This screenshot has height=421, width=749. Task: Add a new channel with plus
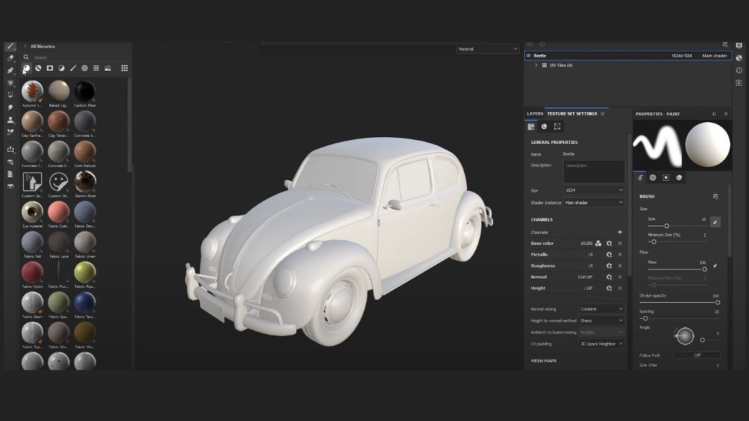[620, 232]
